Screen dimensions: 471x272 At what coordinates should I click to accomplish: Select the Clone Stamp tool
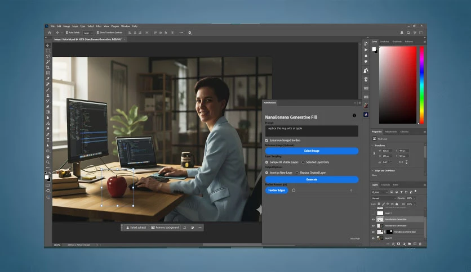(x=48, y=96)
